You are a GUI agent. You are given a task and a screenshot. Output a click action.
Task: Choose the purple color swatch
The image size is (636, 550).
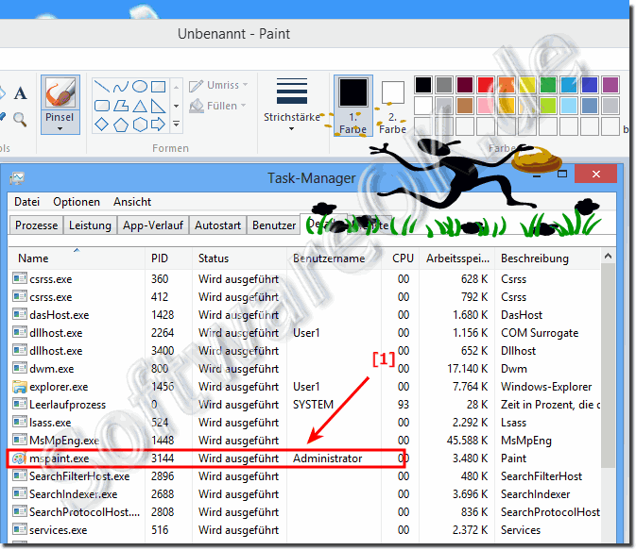[x=610, y=85]
